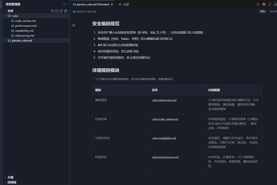Close the person_rule.md (Preview) tab

[x=113, y=4]
